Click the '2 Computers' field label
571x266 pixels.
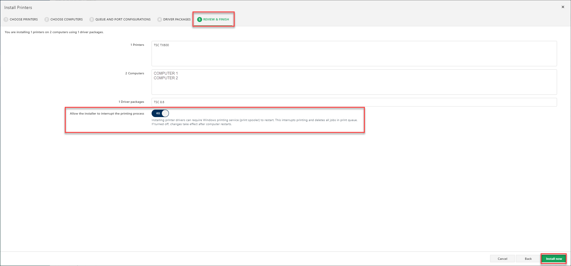pos(135,73)
